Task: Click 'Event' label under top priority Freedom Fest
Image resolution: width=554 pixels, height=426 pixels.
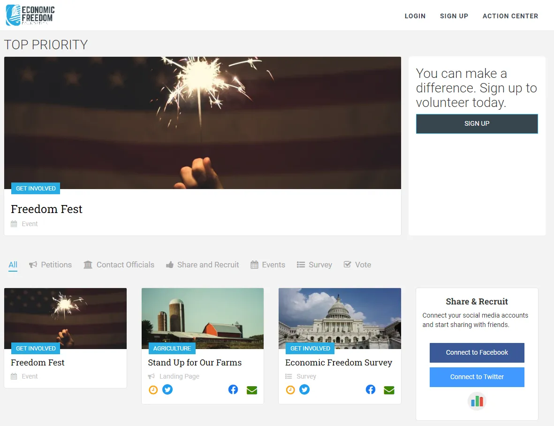Action: click(30, 224)
